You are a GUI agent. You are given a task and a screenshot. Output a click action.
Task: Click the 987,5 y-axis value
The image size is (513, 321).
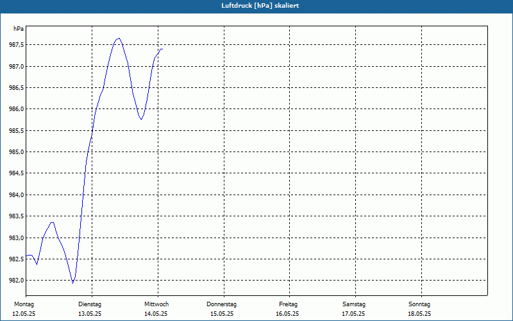click(x=16, y=45)
